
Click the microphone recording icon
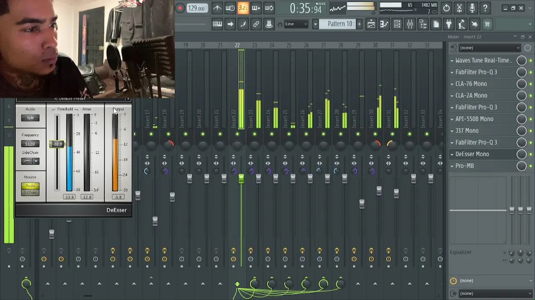(472, 8)
